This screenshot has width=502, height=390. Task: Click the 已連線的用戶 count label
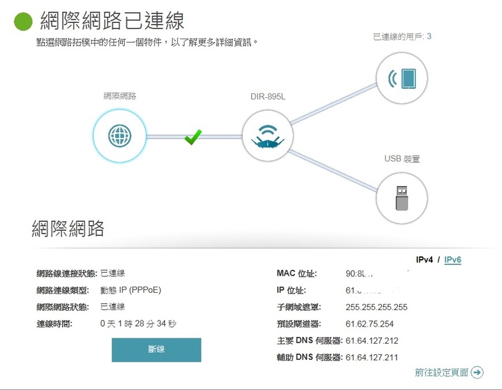click(402, 36)
